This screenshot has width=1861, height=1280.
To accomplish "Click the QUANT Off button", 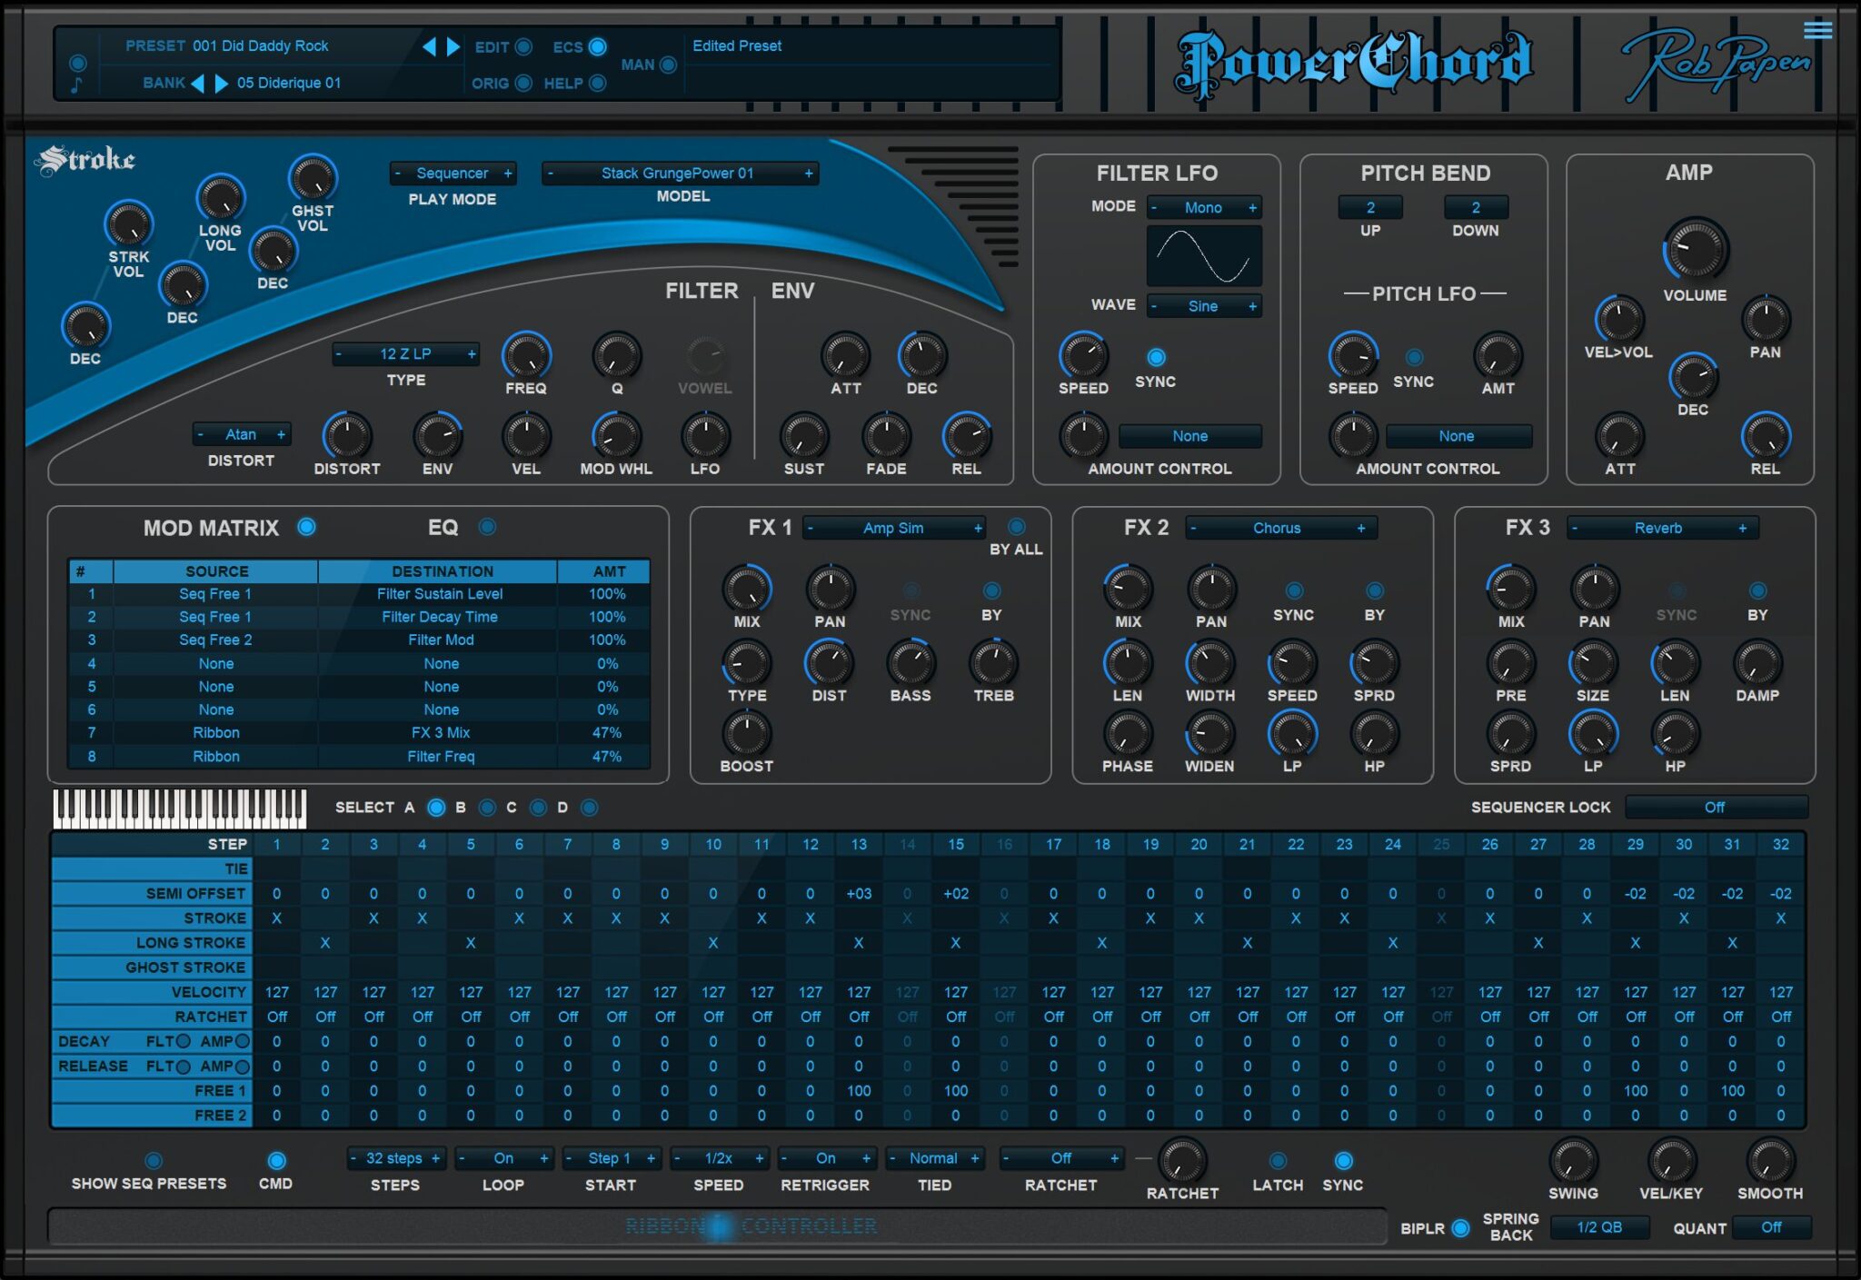I will 1771,1227.
